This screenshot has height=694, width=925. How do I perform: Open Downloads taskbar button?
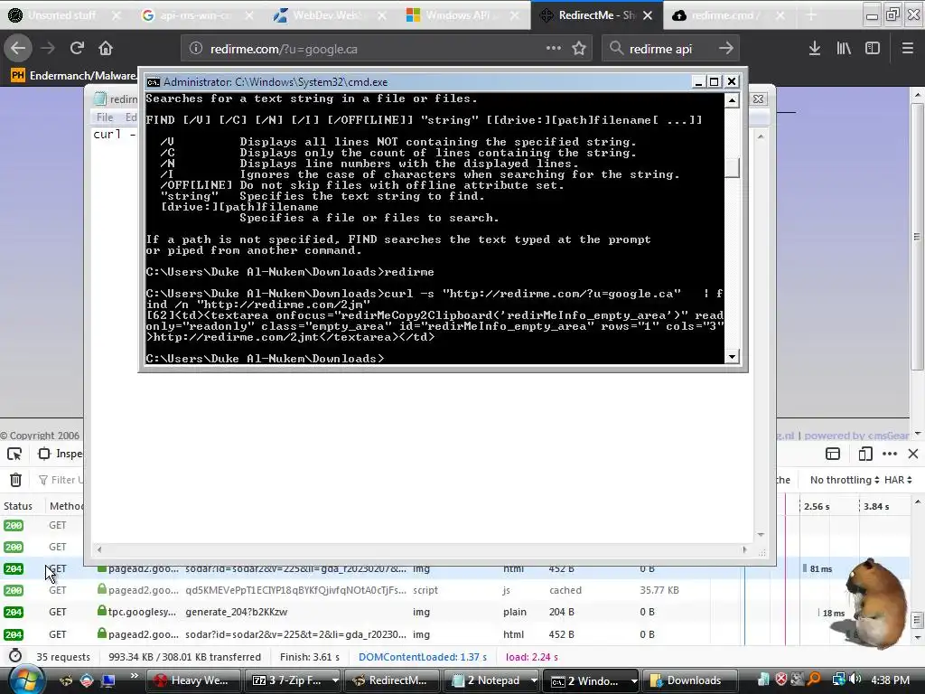[688, 680]
